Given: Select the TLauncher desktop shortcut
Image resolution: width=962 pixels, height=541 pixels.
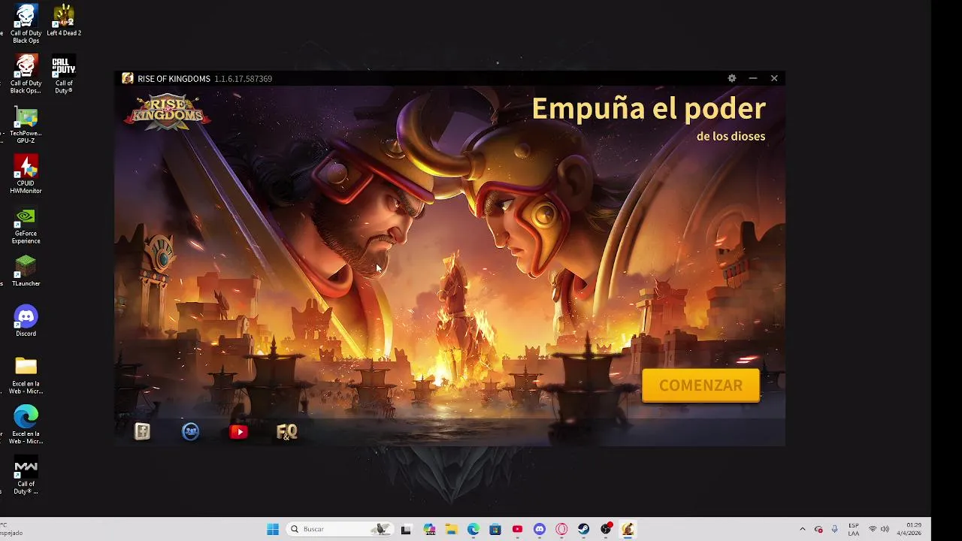Looking at the screenshot, I should click(26, 271).
